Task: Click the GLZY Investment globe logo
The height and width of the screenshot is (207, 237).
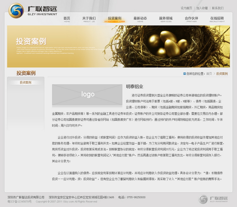Action: (x=16, y=11)
